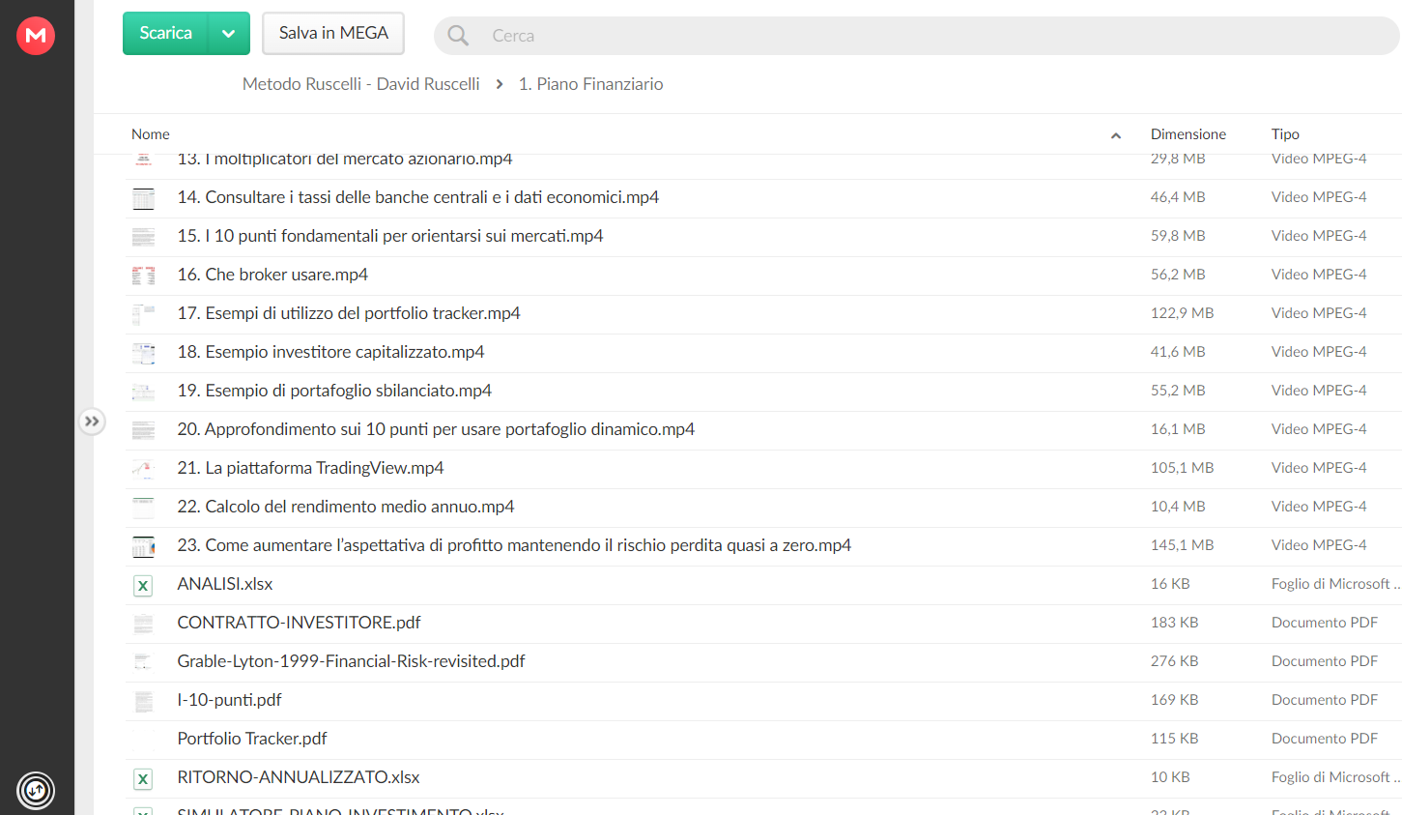Select the 1. Piano Finanziario breadcrumb
1402x815 pixels.
coord(591,84)
